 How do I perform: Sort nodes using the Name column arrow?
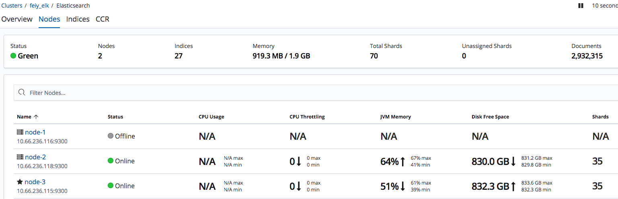tap(36, 117)
